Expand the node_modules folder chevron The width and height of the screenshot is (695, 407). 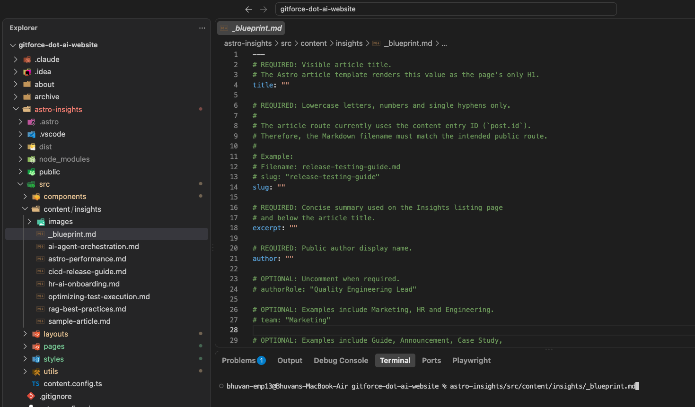(x=20, y=159)
